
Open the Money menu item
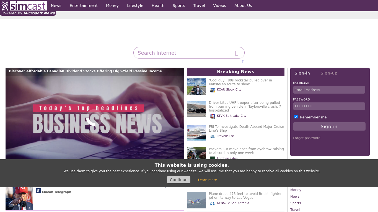[x=112, y=6]
